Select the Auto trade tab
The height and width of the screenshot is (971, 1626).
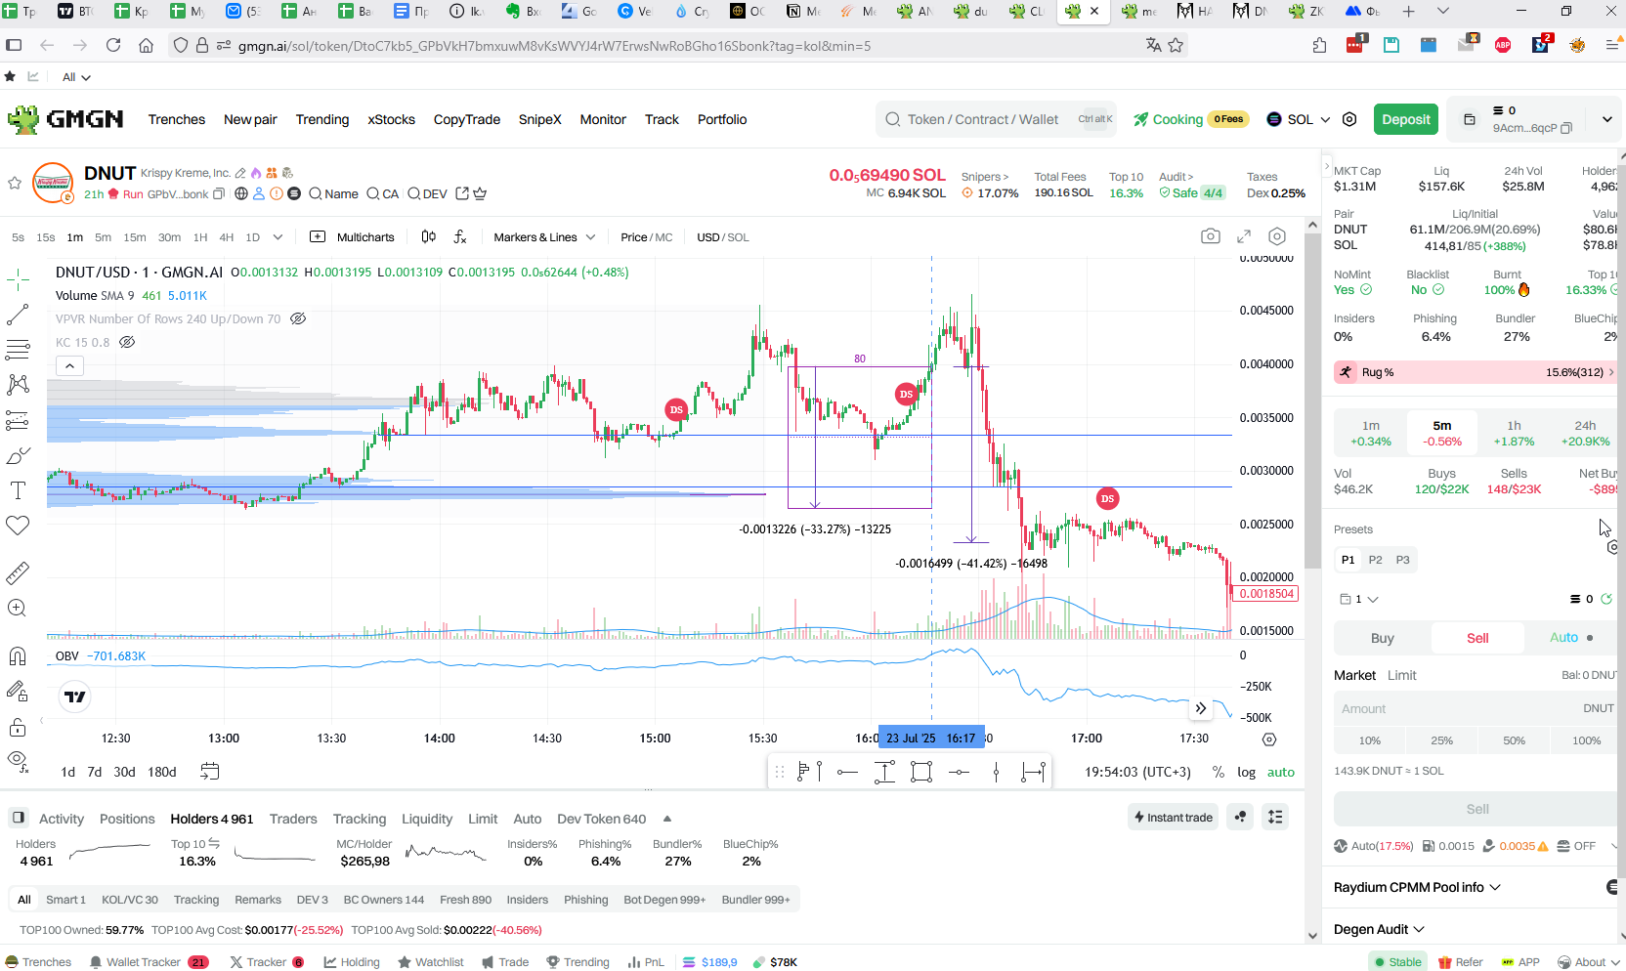point(1570,638)
